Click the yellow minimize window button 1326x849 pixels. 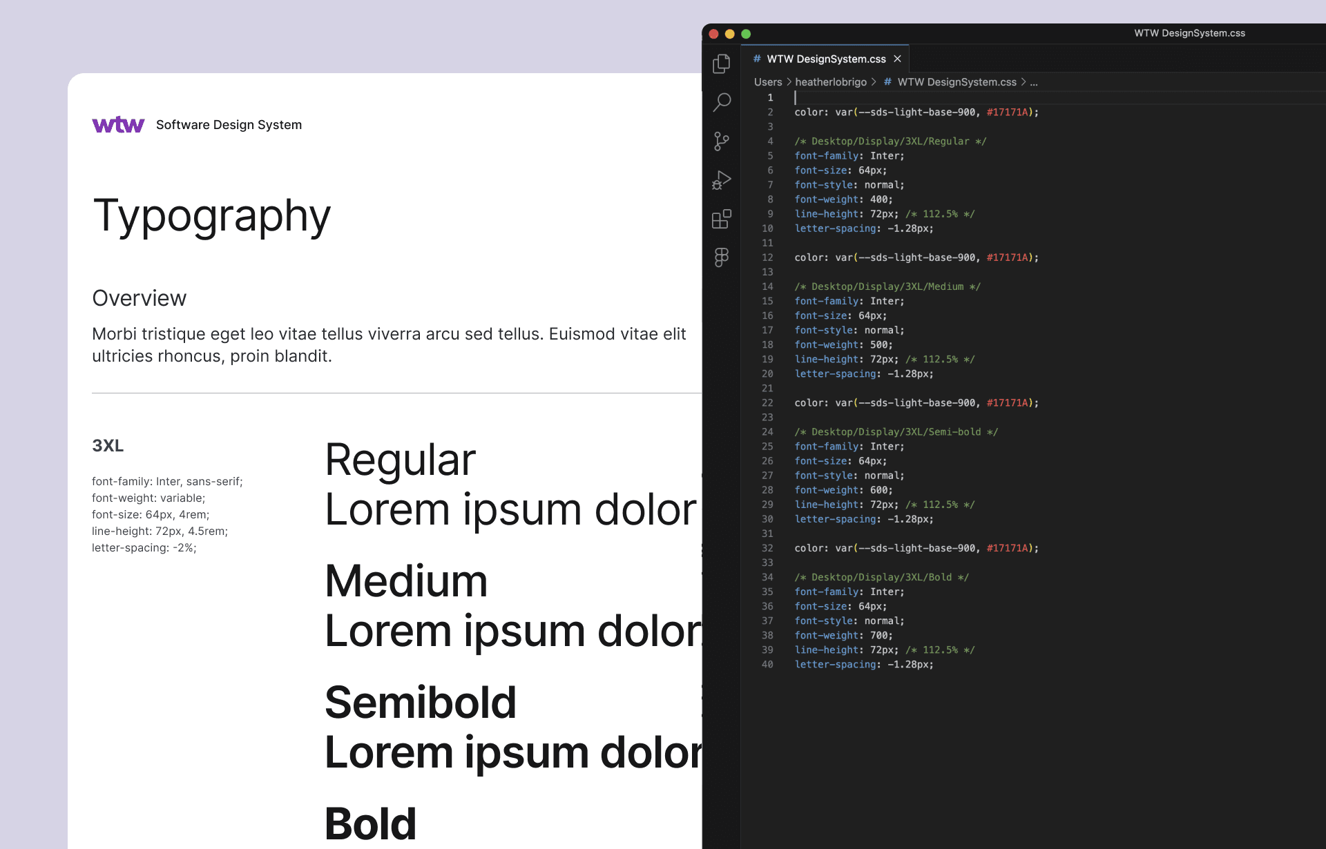[x=730, y=34]
